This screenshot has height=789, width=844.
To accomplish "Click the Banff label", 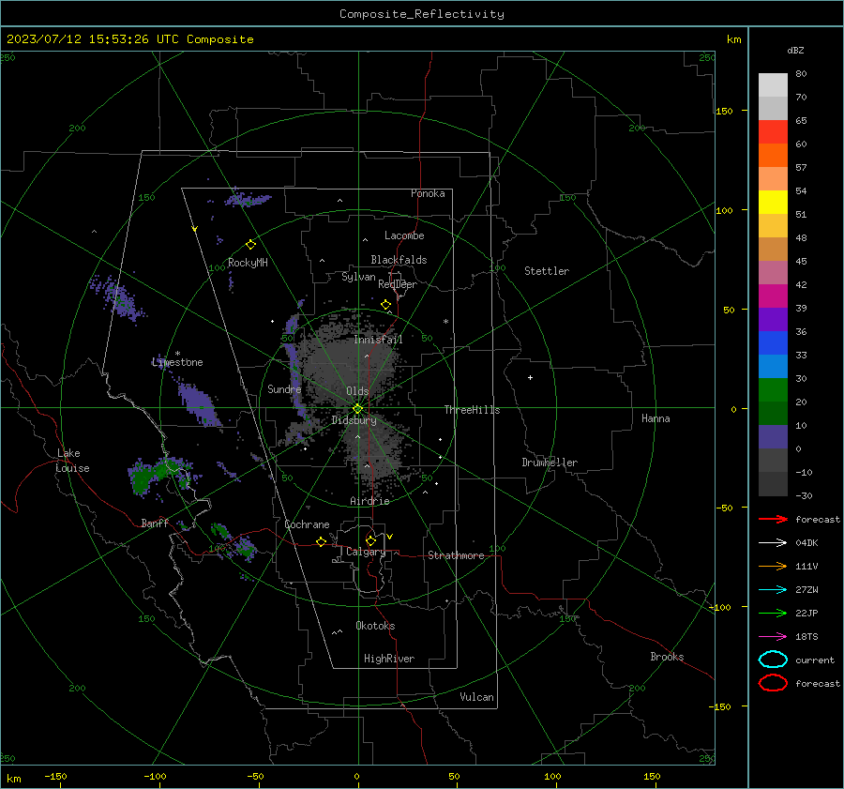I will point(155,523).
